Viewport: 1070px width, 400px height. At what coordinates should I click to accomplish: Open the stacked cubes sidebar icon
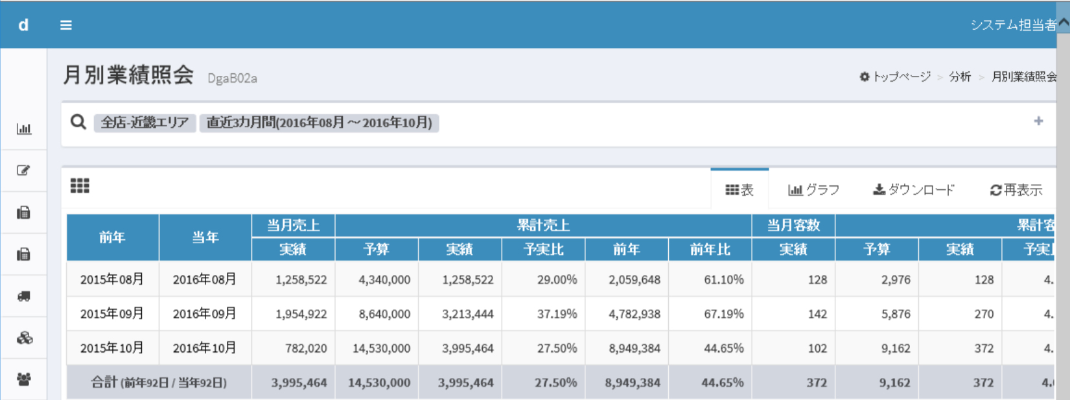click(x=24, y=338)
